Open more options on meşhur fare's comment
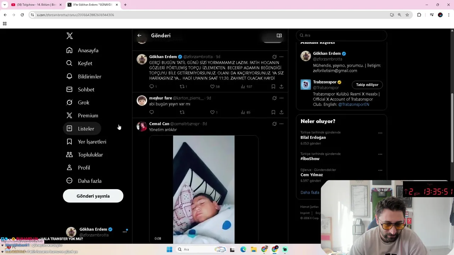The image size is (454, 255). coord(281,98)
